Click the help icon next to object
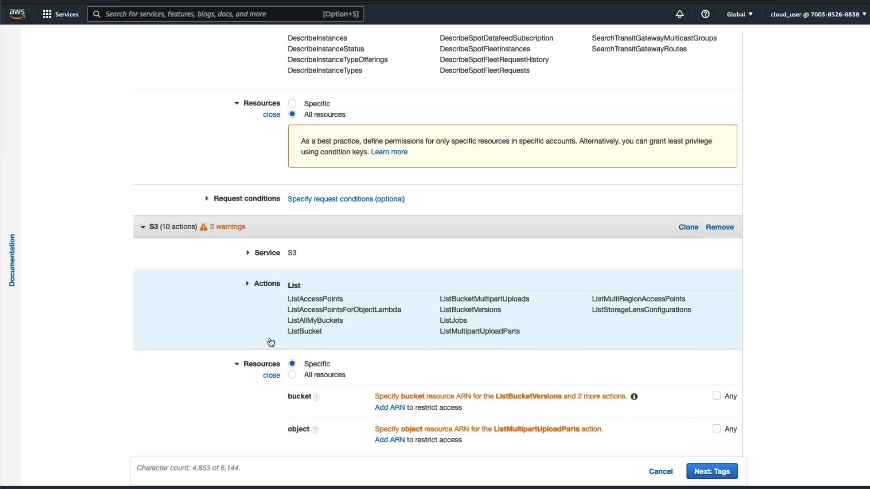 tap(315, 430)
